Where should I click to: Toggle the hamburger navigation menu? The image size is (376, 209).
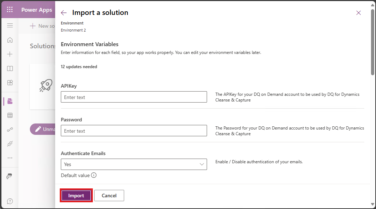click(x=10, y=25)
